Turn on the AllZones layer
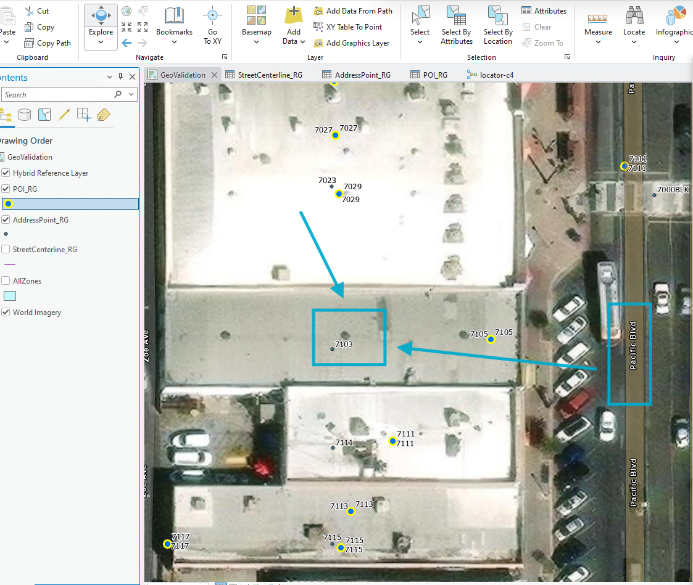The image size is (693, 585). click(6, 281)
